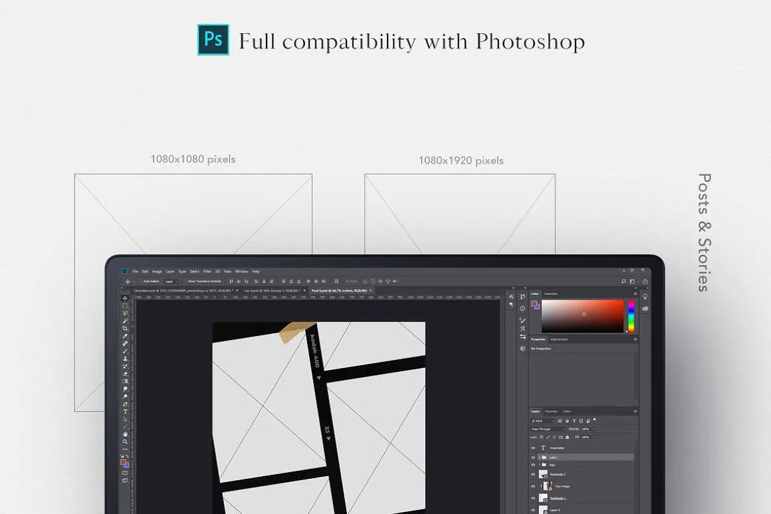Open the Window menu
The image size is (771, 514).
click(x=241, y=271)
